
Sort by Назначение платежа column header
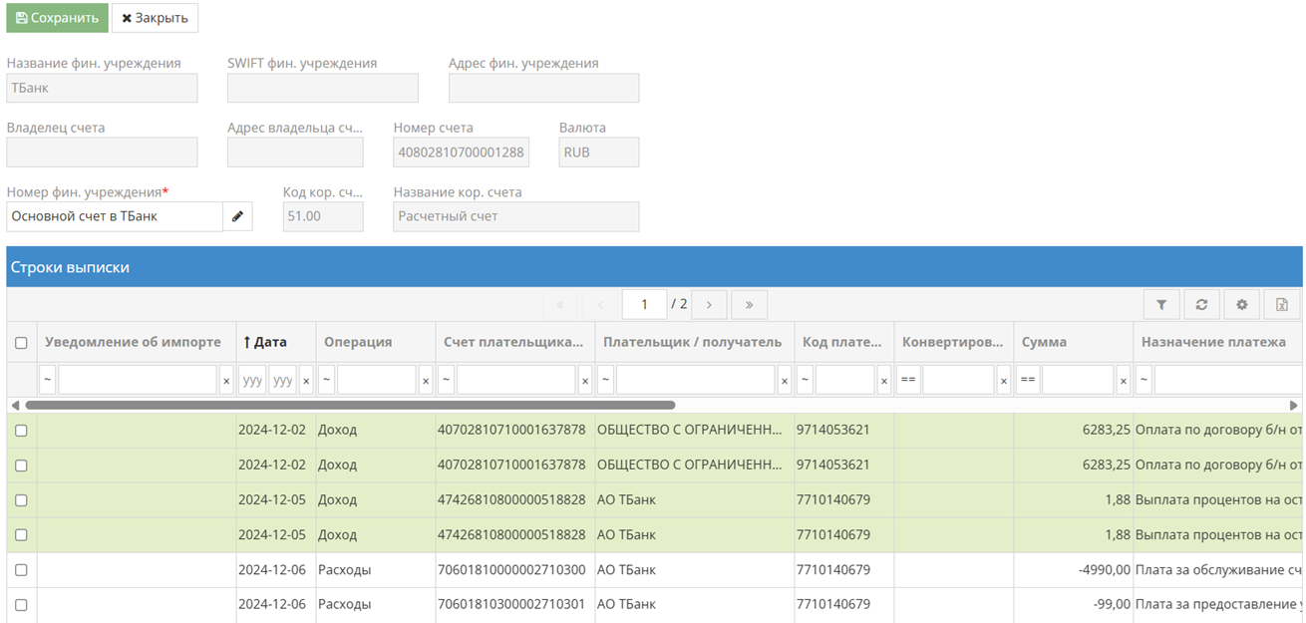pos(1213,342)
